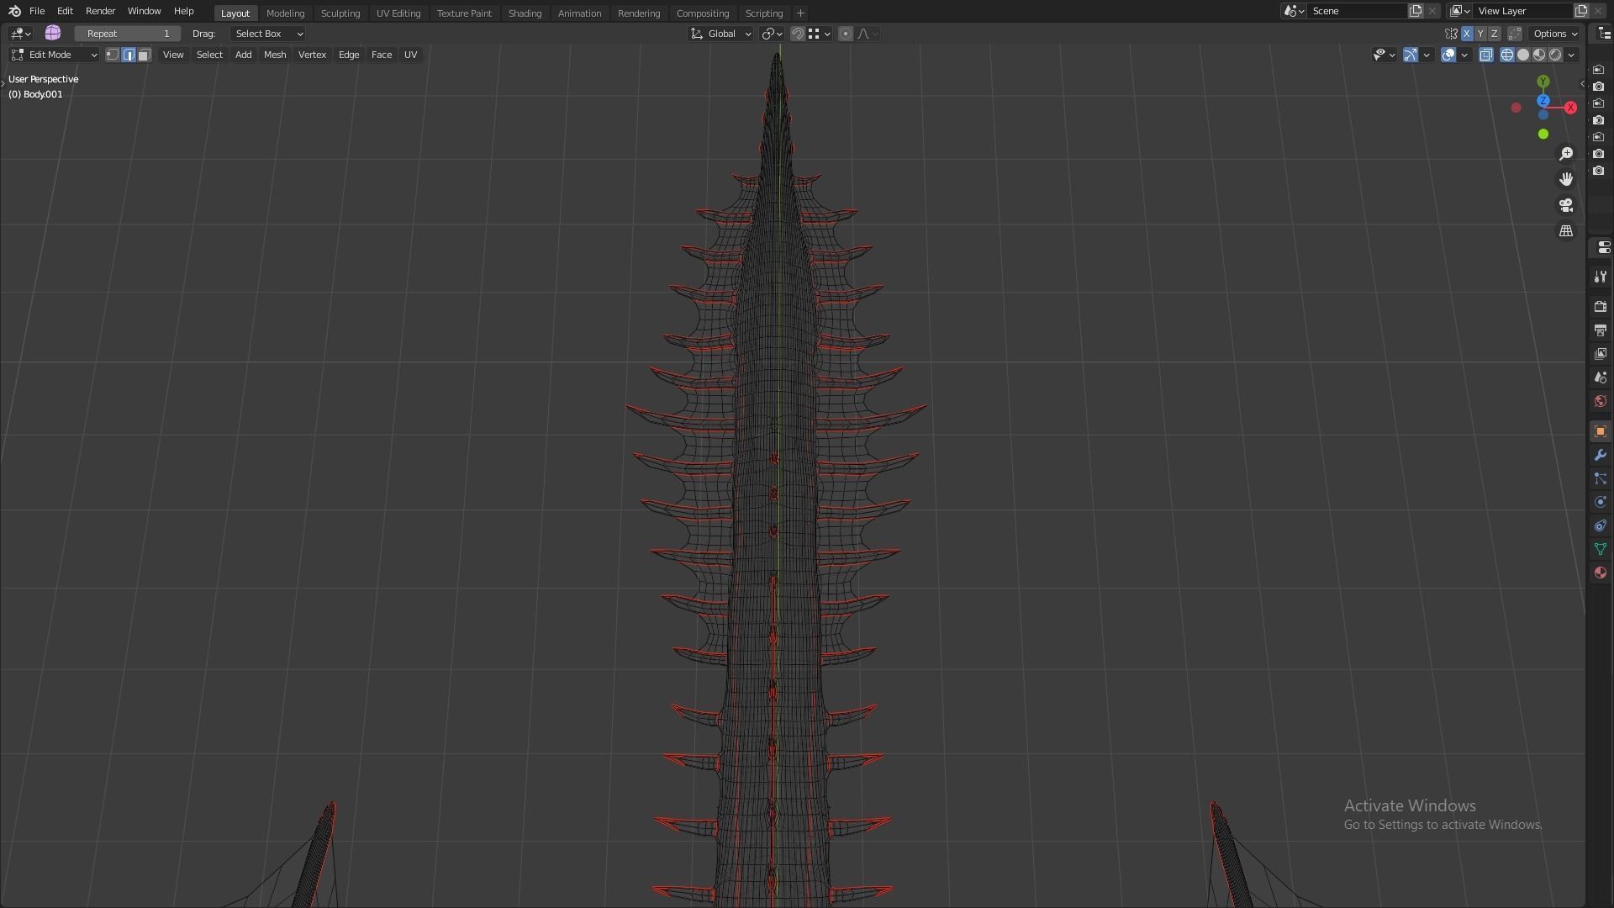
Task: Open View Layer properties tab
Action: pos(1601,354)
